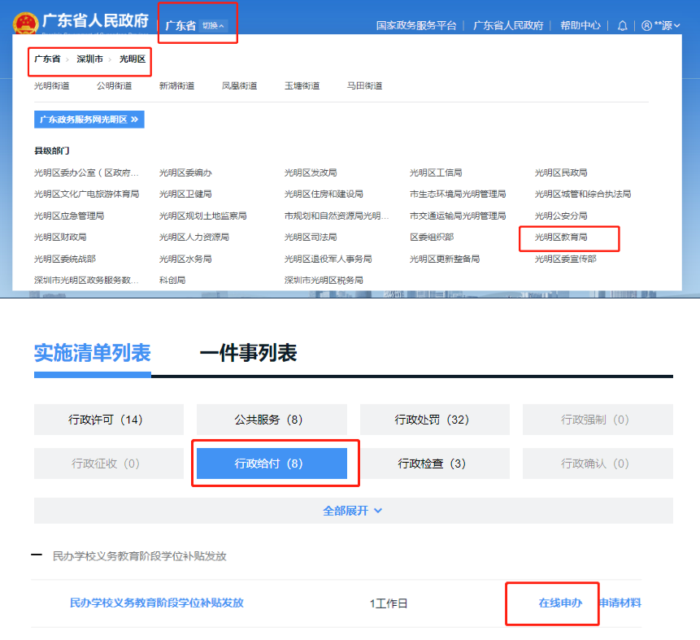Select the 公共服务 category filter
Screen dimensions: 700x640
(x=272, y=419)
